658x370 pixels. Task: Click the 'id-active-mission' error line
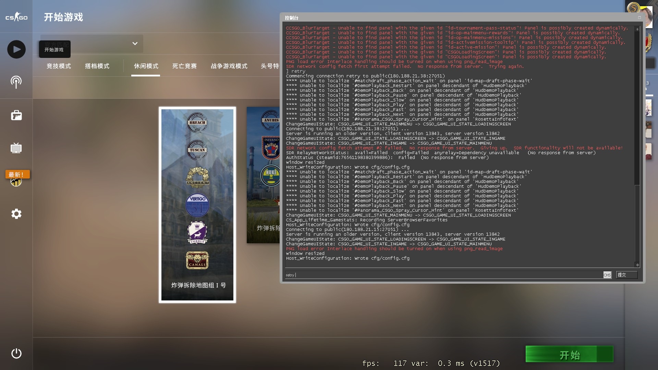pos(446,47)
